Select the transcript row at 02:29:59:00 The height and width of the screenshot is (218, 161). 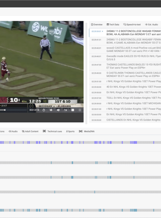[x=125, y=103]
